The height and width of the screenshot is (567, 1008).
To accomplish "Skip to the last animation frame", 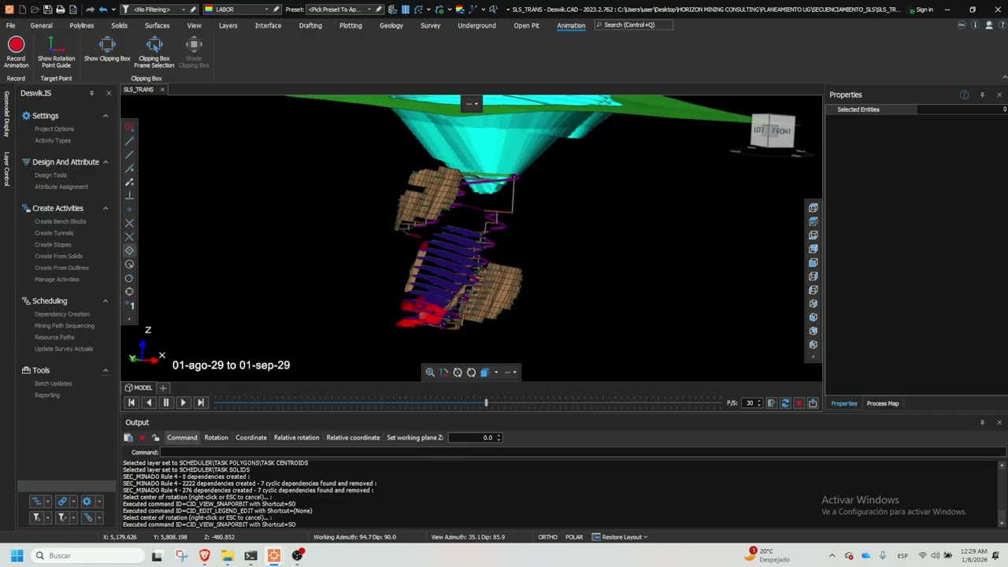I will pos(200,402).
